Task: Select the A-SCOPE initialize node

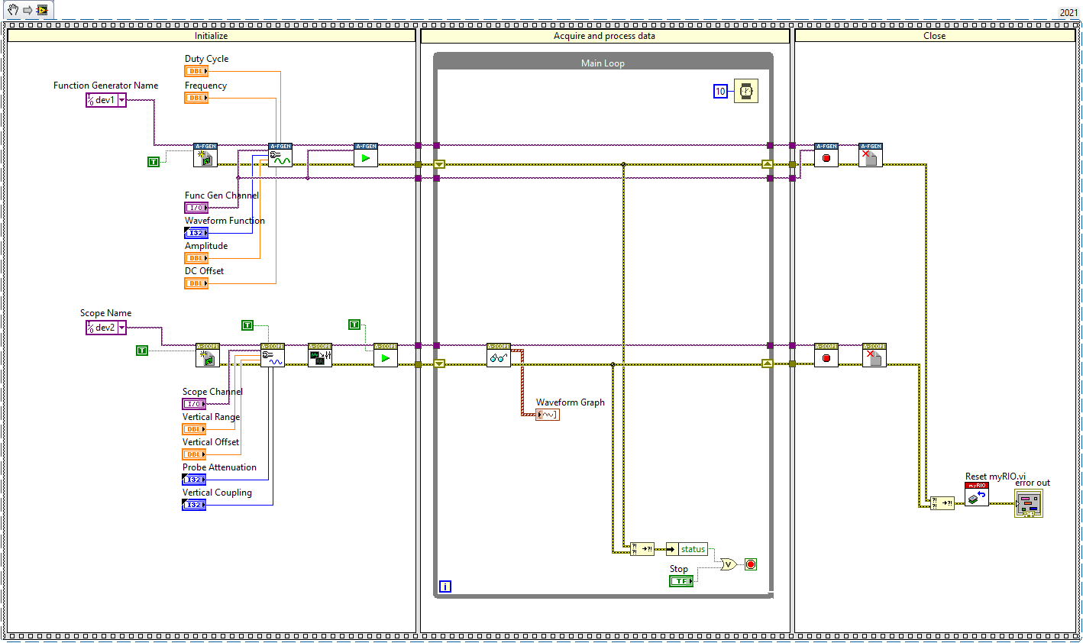Action: 208,355
